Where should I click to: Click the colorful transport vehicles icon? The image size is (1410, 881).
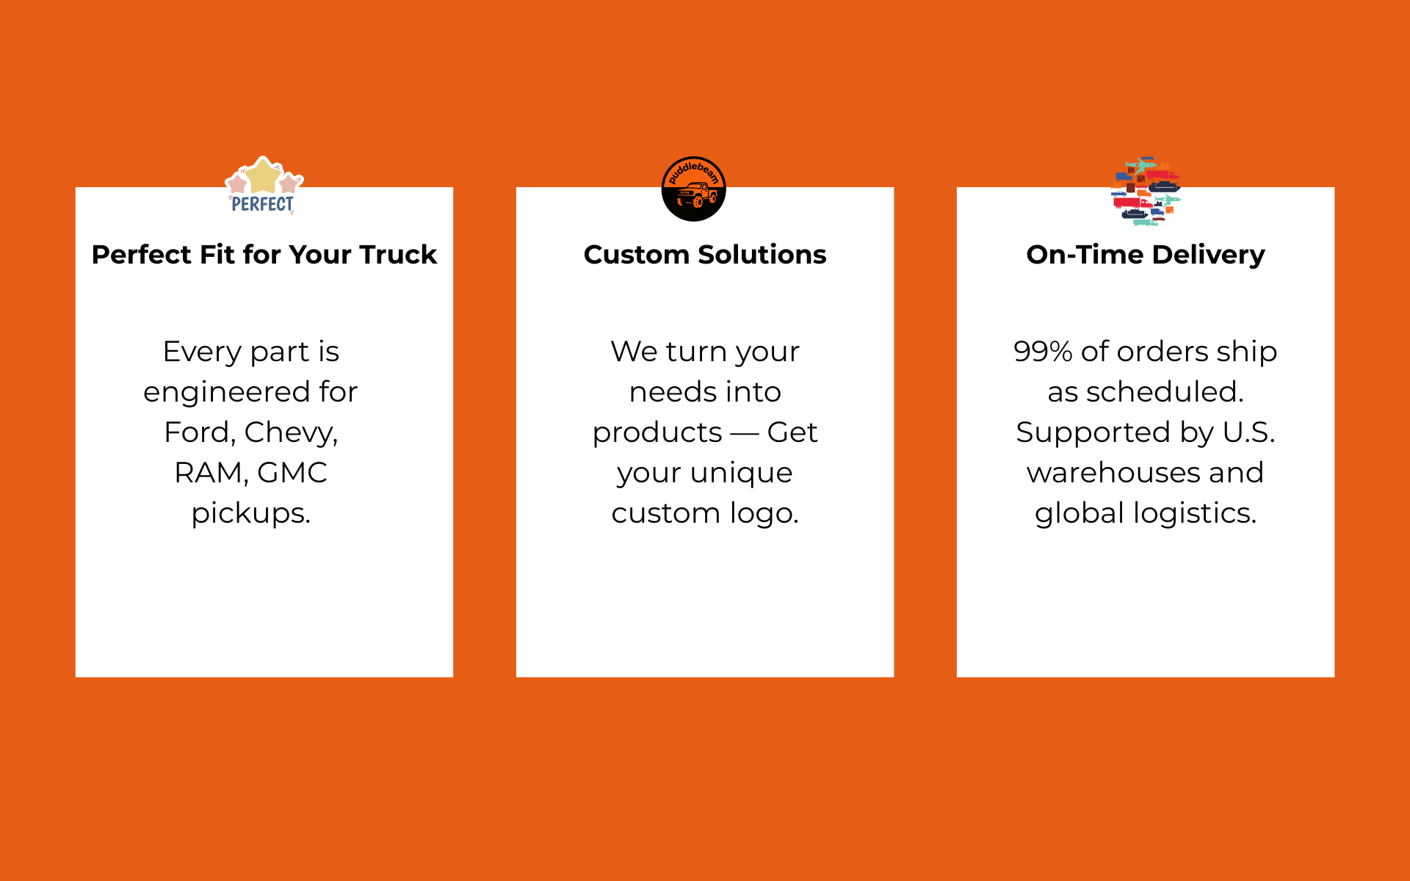click(x=1145, y=189)
